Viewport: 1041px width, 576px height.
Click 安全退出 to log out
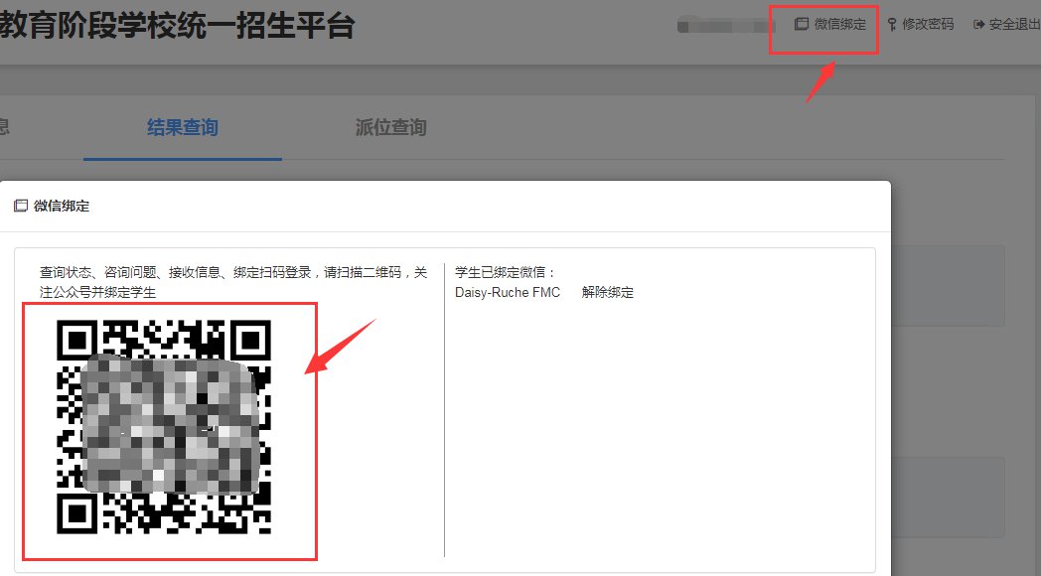tap(1006, 24)
